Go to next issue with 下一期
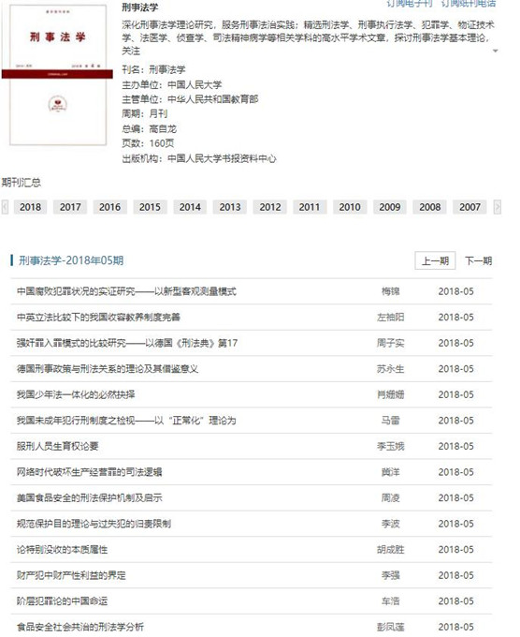Image resolution: width=520 pixels, height=637 pixels. pyautogui.click(x=478, y=260)
